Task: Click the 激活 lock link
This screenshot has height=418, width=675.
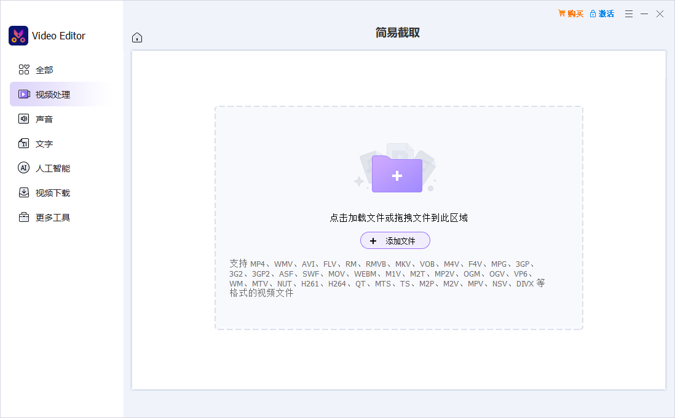Action: (602, 14)
